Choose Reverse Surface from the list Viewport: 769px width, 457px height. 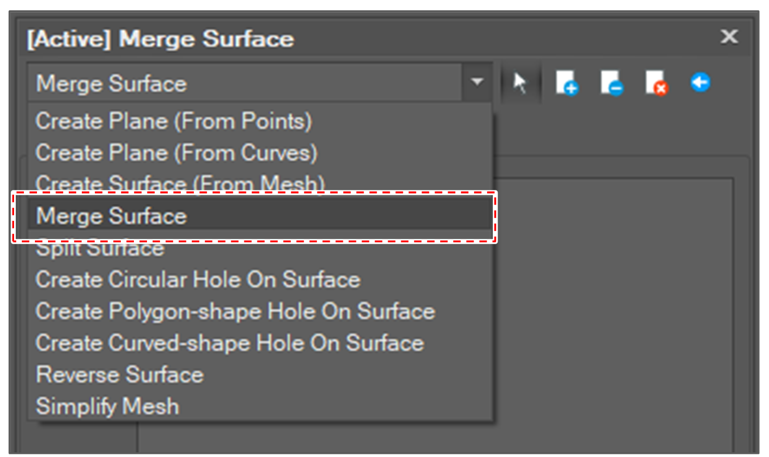coord(119,375)
